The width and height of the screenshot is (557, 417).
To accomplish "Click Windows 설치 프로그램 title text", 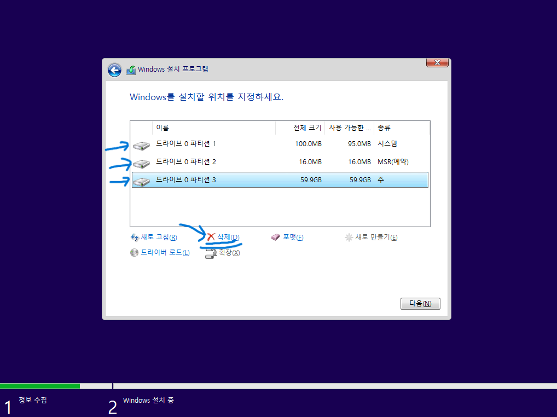I will (x=173, y=69).
